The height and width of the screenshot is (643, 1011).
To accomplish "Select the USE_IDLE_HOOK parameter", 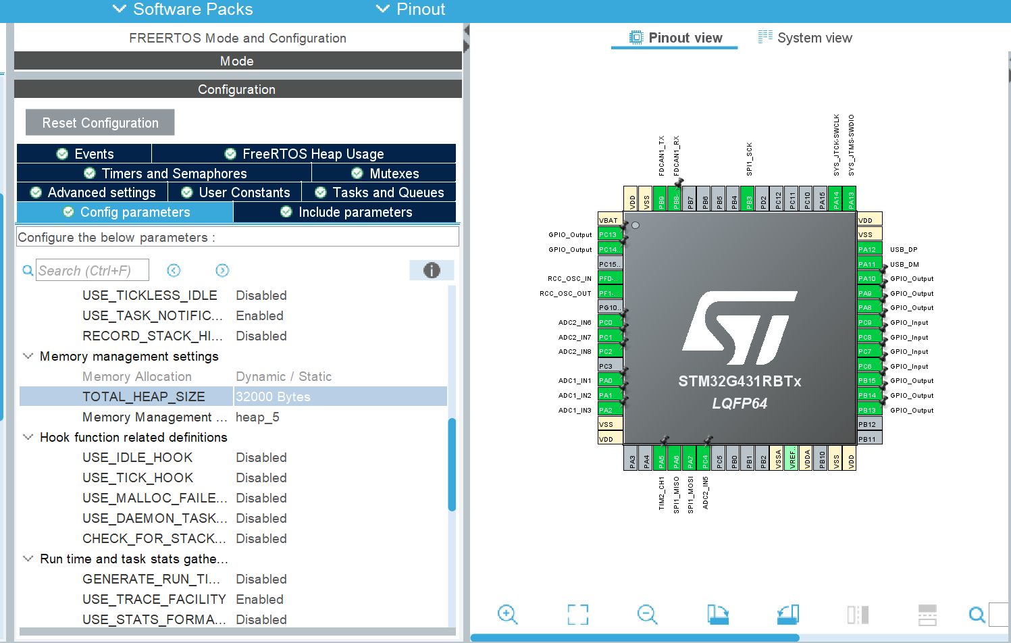I will click(138, 457).
